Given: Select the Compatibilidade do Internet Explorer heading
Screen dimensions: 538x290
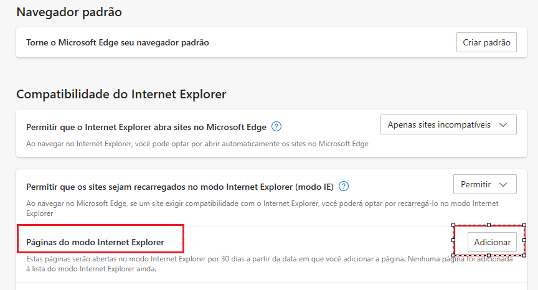Looking at the screenshot, I should coord(121,94).
